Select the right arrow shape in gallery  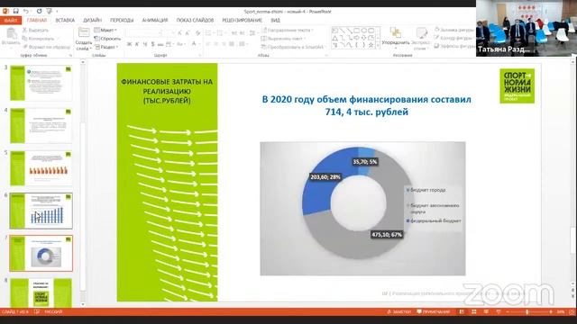tap(357, 38)
